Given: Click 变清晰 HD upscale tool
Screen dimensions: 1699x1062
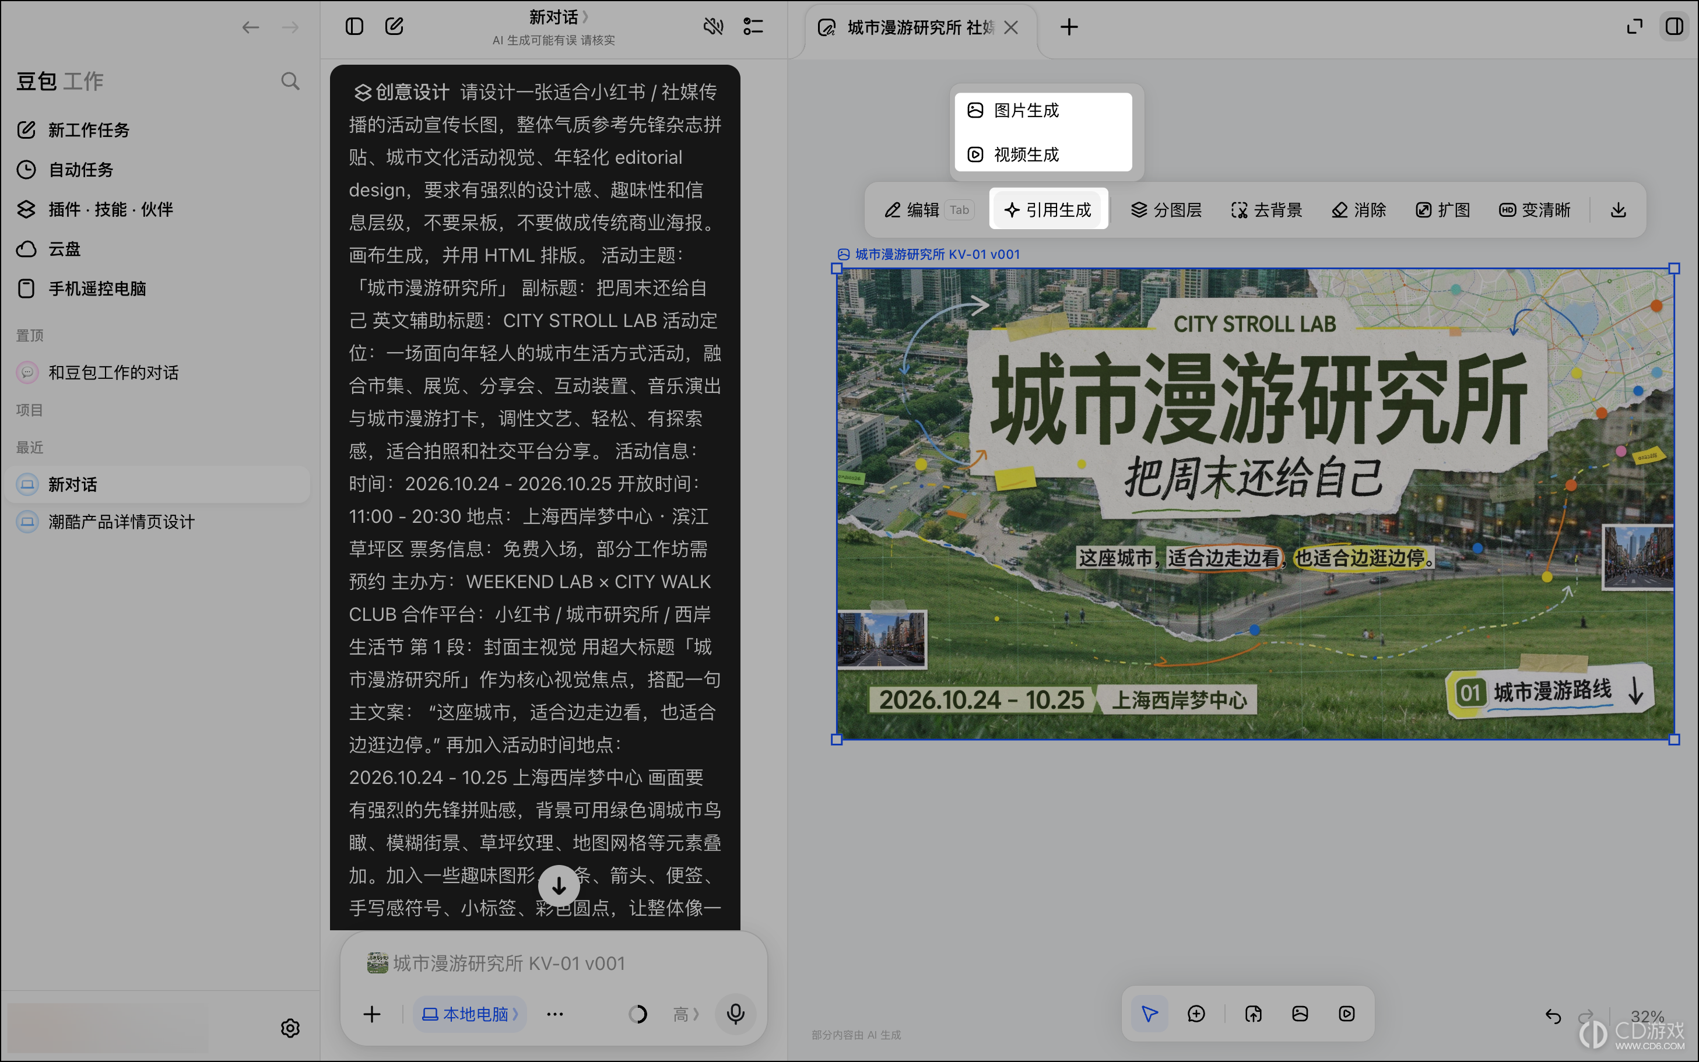Looking at the screenshot, I should (1535, 209).
